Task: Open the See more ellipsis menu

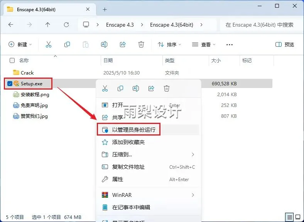Action: pyautogui.click(x=230, y=45)
